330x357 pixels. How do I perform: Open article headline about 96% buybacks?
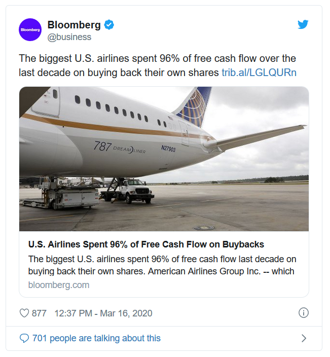146,244
